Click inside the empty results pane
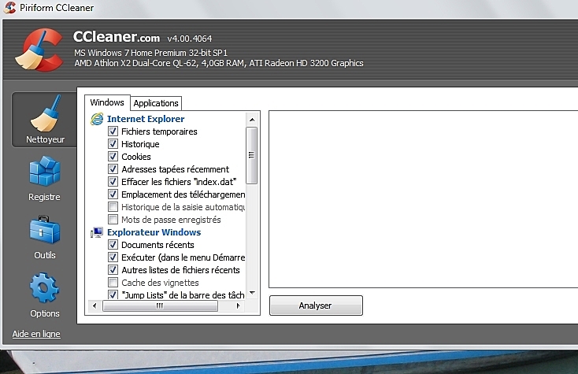Image resolution: width=578 pixels, height=374 pixels. coord(423,199)
